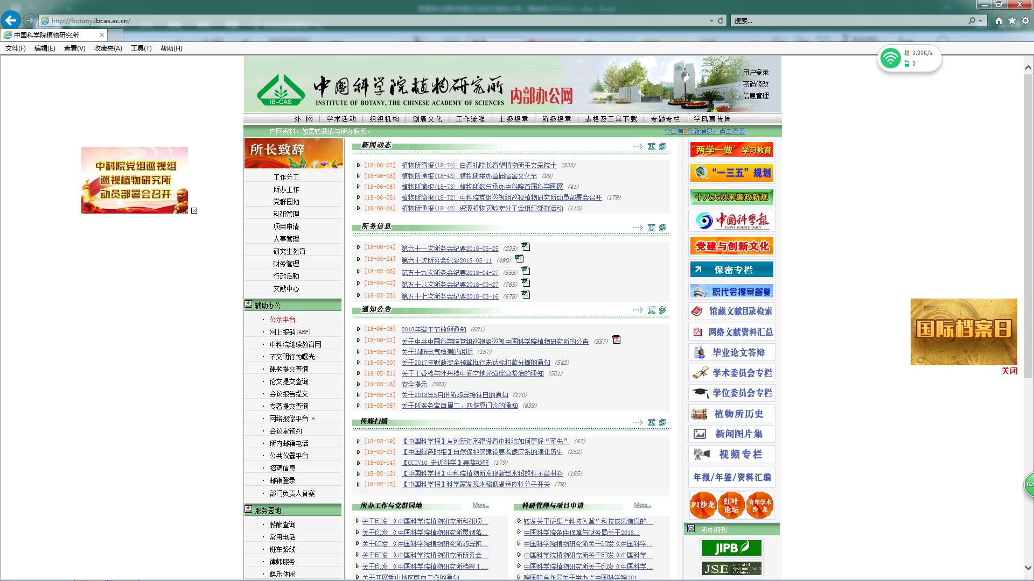Open the 2018年端午节放假通知 link
Image resolution: width=1034 pixels, height=581 pixels.
click(x=434, y=329)
